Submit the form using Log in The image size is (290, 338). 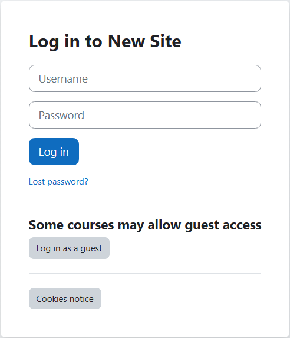(54, 152)
